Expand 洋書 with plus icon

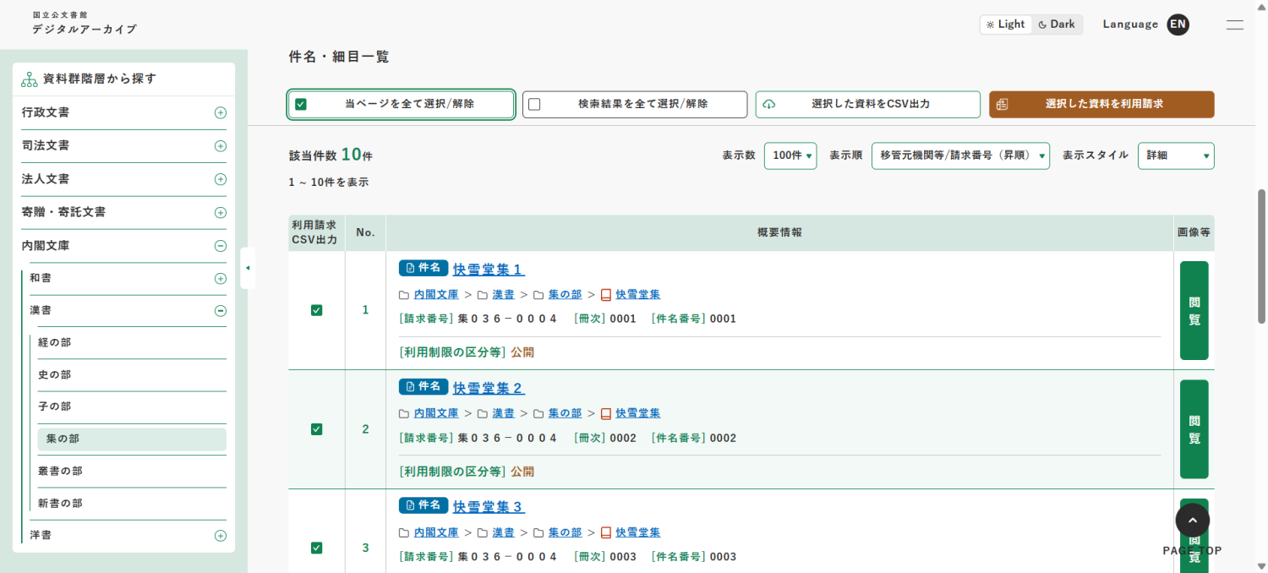pos(221,535)
